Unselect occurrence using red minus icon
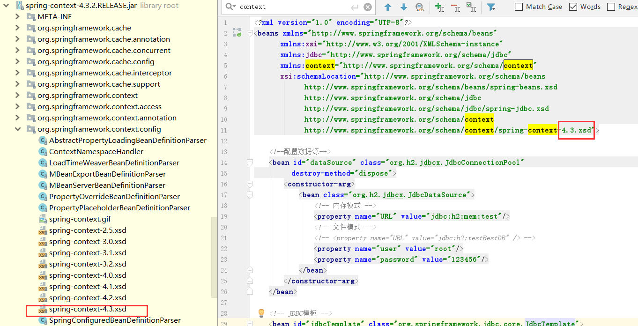638x326 pixels. click(x=455, y=7)
